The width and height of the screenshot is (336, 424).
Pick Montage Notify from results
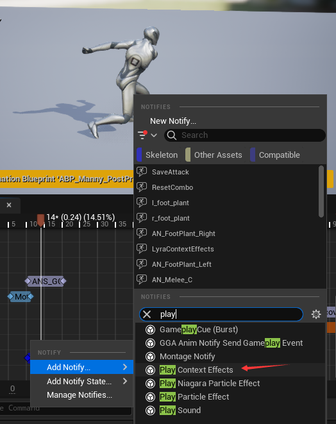pos(230,357)
